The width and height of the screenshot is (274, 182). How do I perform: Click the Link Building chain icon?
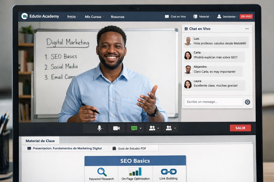pos(169,172)
